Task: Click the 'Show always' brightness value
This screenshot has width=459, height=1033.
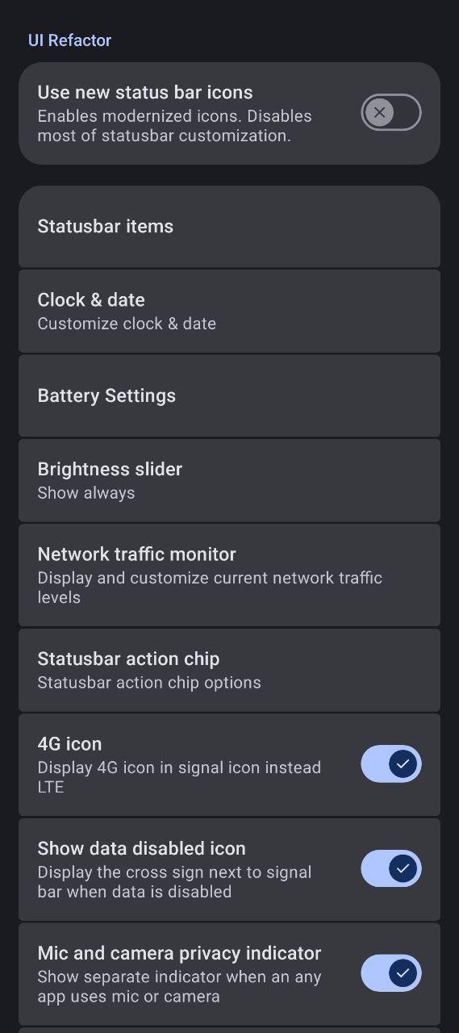Action: [86, 493]
